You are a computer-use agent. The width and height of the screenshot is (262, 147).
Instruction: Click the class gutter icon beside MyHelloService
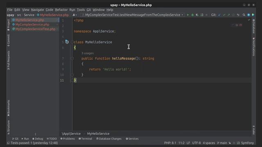(67, 42)
